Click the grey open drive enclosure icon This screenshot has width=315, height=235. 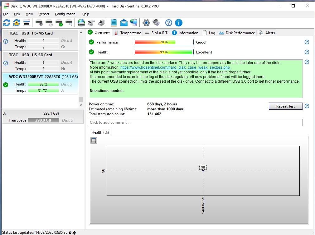point(91,23)
